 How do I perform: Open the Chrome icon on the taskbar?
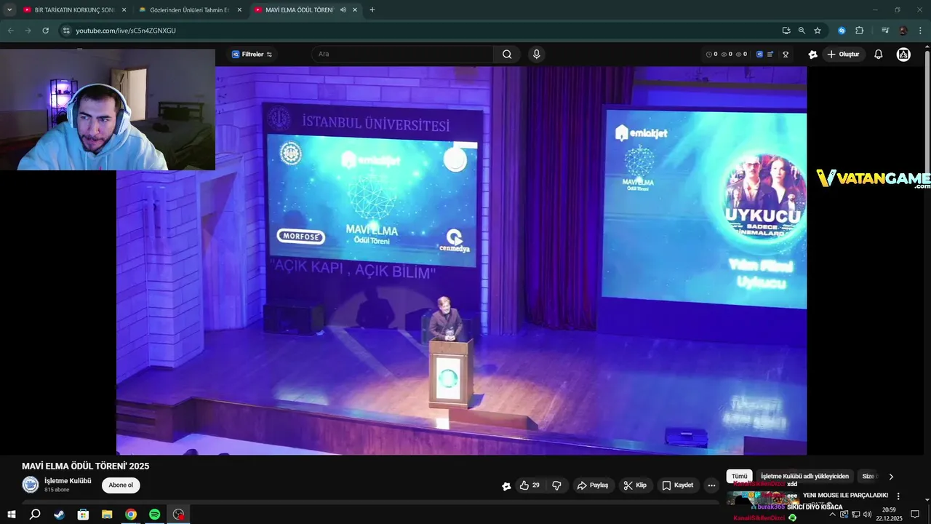[130, 515]
